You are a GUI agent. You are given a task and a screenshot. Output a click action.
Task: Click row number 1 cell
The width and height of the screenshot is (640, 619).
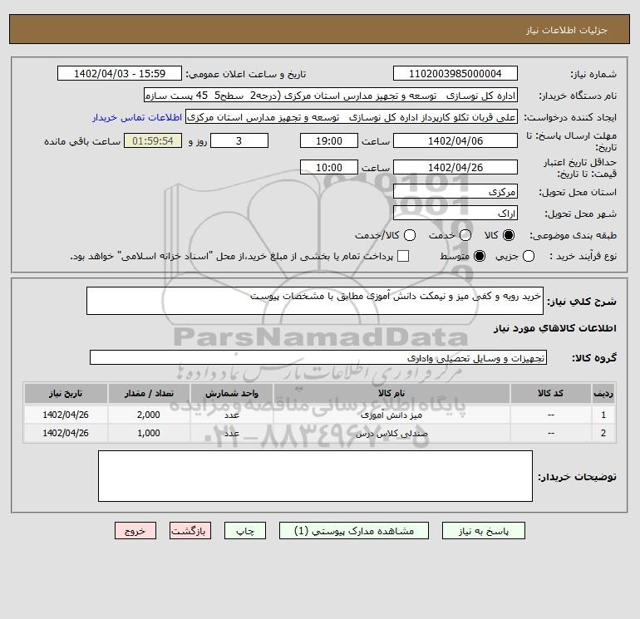(x=603, y=415)
